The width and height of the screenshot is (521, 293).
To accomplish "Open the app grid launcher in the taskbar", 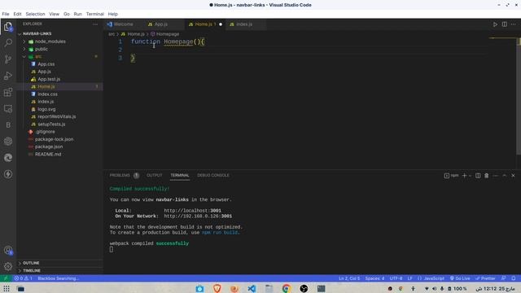I will click(7, 288).
